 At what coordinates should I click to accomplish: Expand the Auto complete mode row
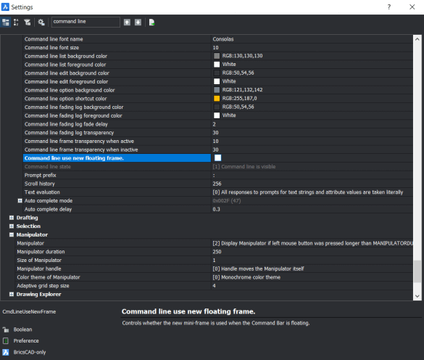(20, 201)
